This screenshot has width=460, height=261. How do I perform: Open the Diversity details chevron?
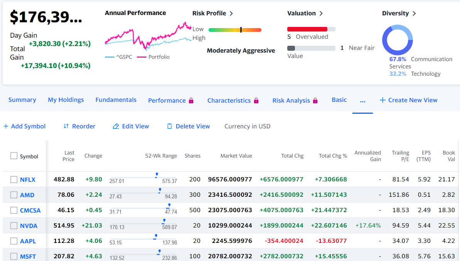click(x=414, y=13)
